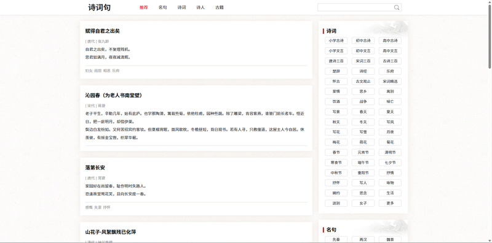Click the 乐府 tag under first poem
Screen dimensions: 492x243
coord(116,71)
